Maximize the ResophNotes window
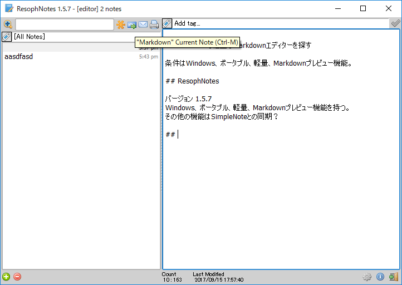 click(x=363, y=8)
